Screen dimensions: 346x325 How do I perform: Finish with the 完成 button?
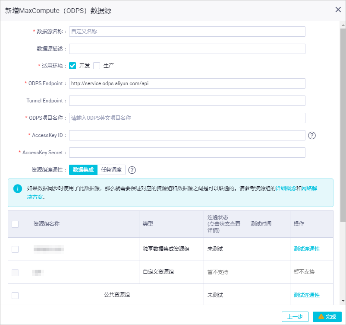(x=327, y=317)
